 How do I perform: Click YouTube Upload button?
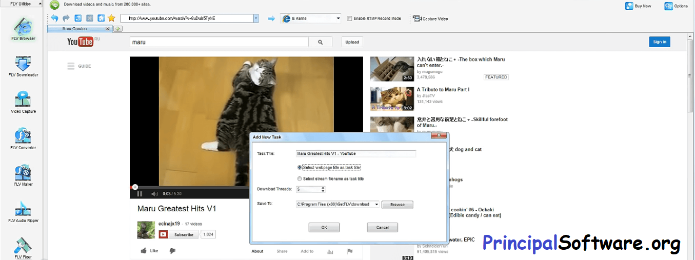point(352,42)
